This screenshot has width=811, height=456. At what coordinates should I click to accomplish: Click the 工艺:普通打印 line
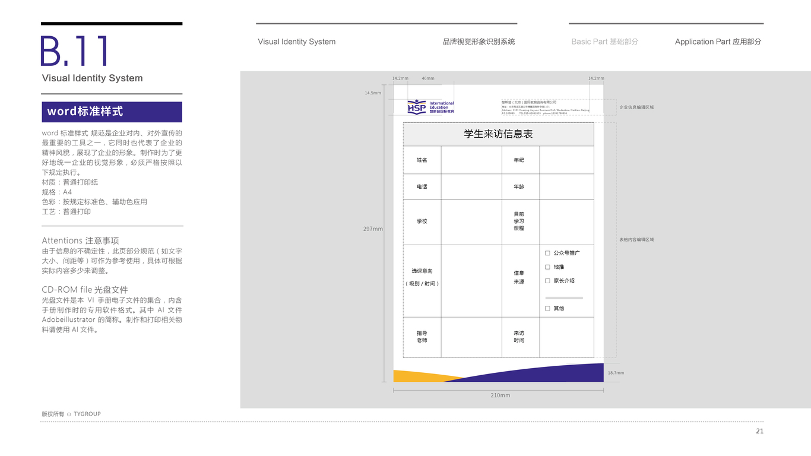tap(66, 212)
